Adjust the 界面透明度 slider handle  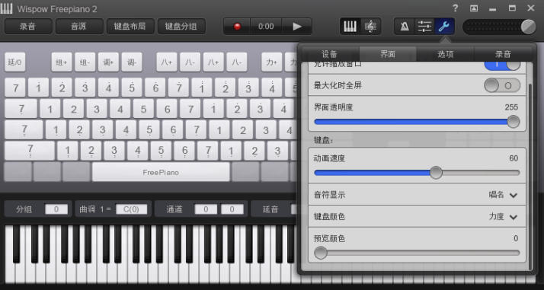point(513,122)
